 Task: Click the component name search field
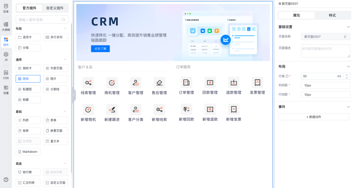[x=39, y=20]
